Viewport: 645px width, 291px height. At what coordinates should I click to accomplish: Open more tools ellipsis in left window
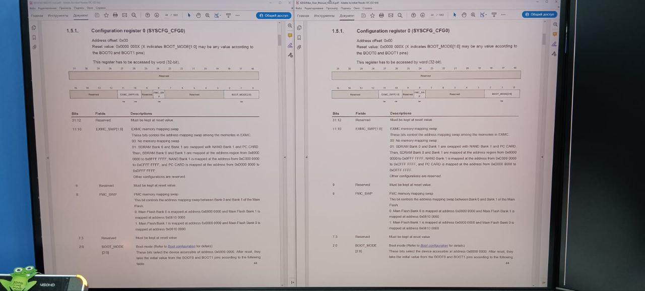click(237, 15)
